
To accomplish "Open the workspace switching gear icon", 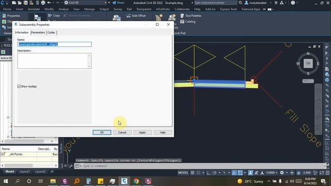I will click(282, 173).
